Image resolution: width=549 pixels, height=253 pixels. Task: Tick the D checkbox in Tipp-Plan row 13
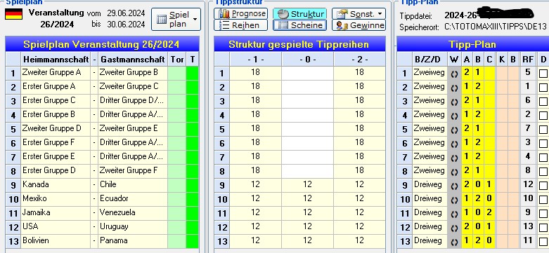(x=543, y=242)
